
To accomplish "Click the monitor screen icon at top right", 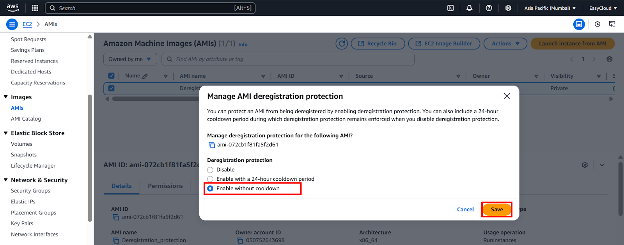I will [612, 24].
